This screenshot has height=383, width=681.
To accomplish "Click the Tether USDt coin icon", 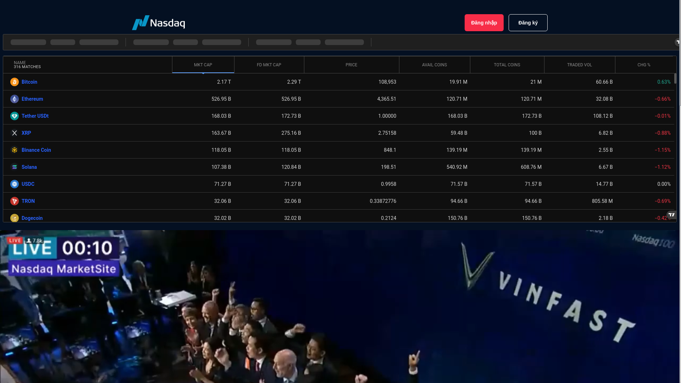I will pos(15,116).
